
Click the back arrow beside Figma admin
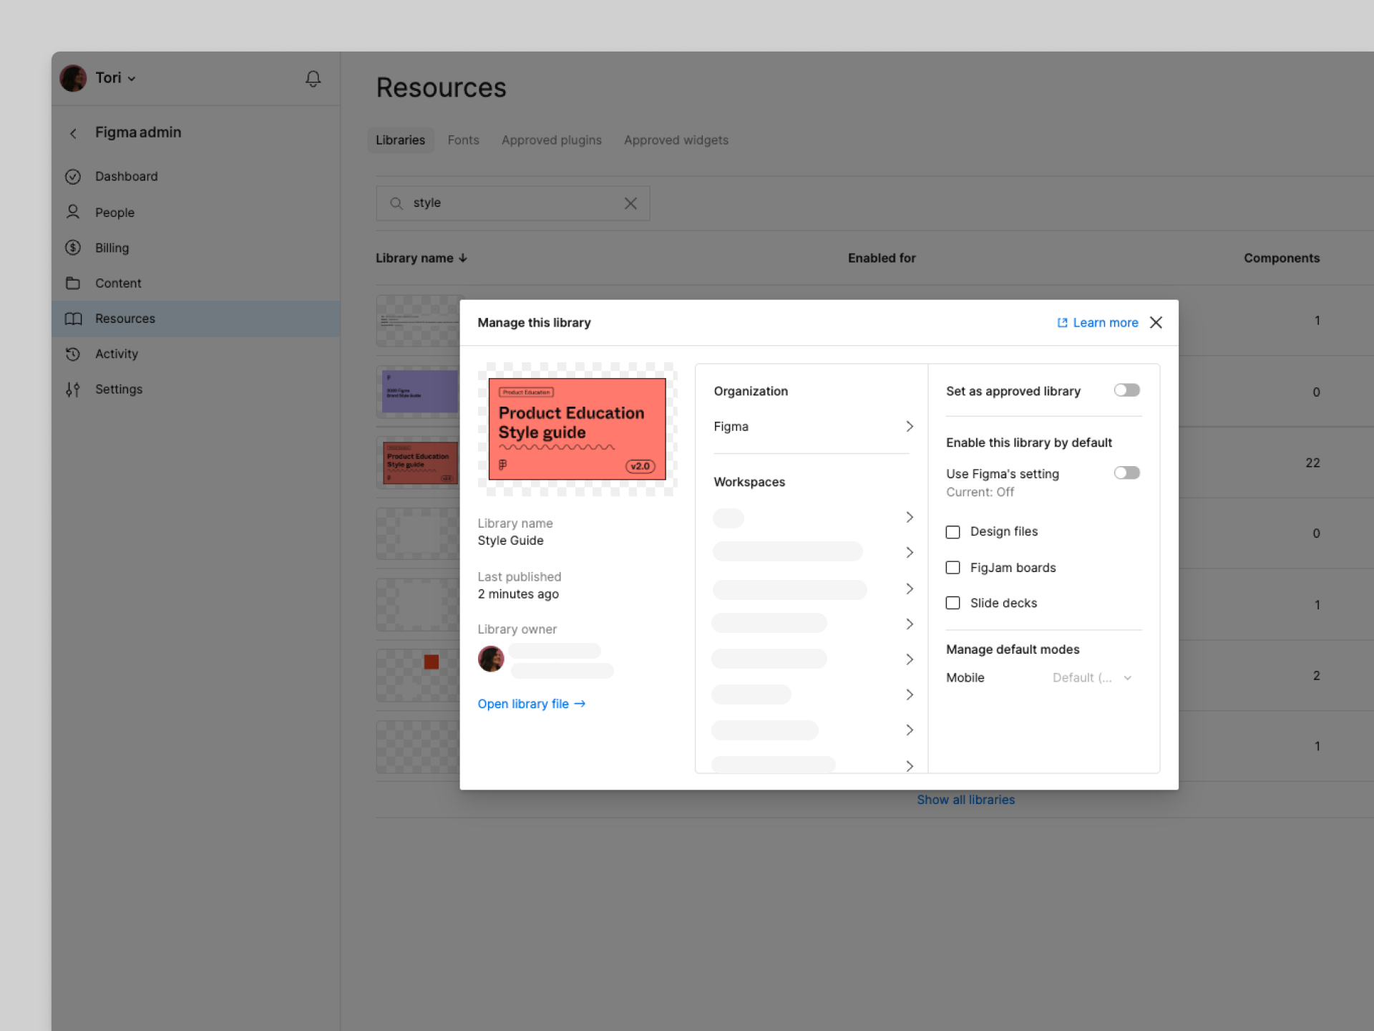[x=73, y=133]
